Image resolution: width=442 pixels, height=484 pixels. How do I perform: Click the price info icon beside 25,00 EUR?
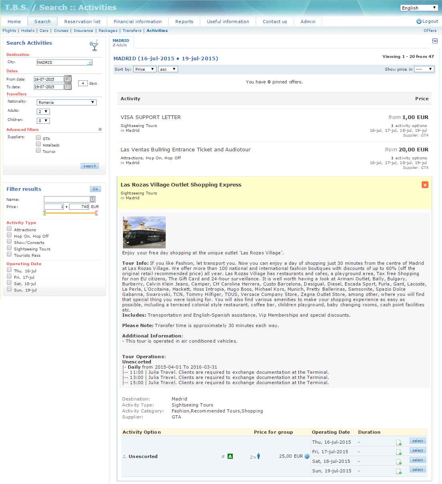(x=307, y=456)
